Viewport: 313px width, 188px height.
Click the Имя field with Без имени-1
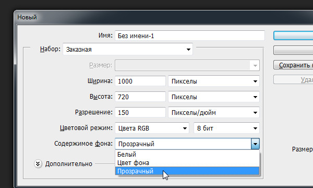click(190, 36)
